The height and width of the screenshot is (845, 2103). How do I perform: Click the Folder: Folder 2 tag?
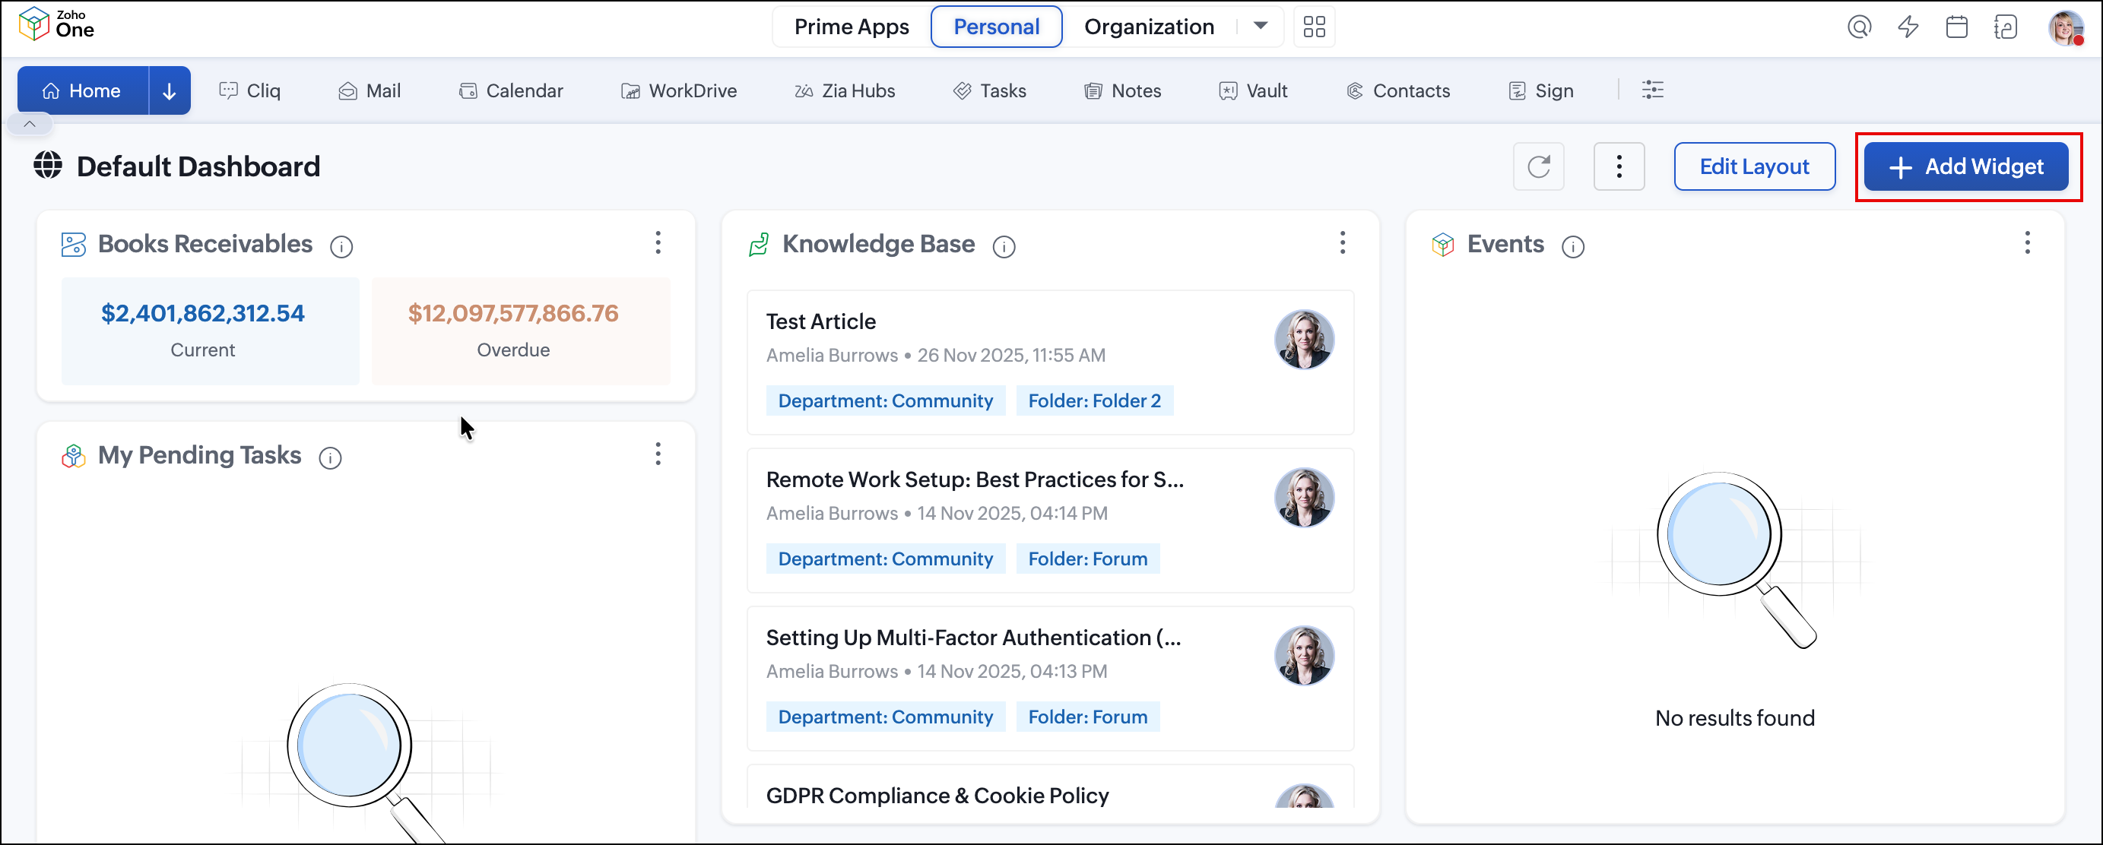tap(1095, 400)
